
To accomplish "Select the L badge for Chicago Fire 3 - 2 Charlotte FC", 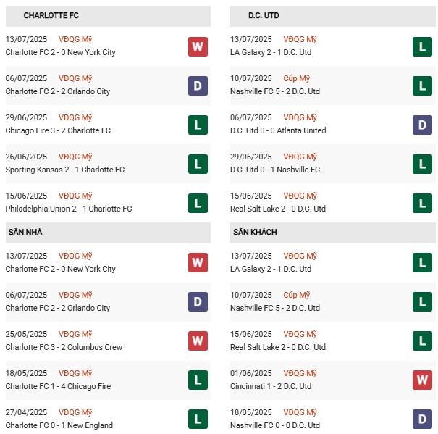I will 198,125.
